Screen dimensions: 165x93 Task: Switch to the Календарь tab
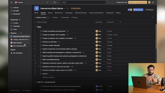pyautogui.click(x=69, y=13)
